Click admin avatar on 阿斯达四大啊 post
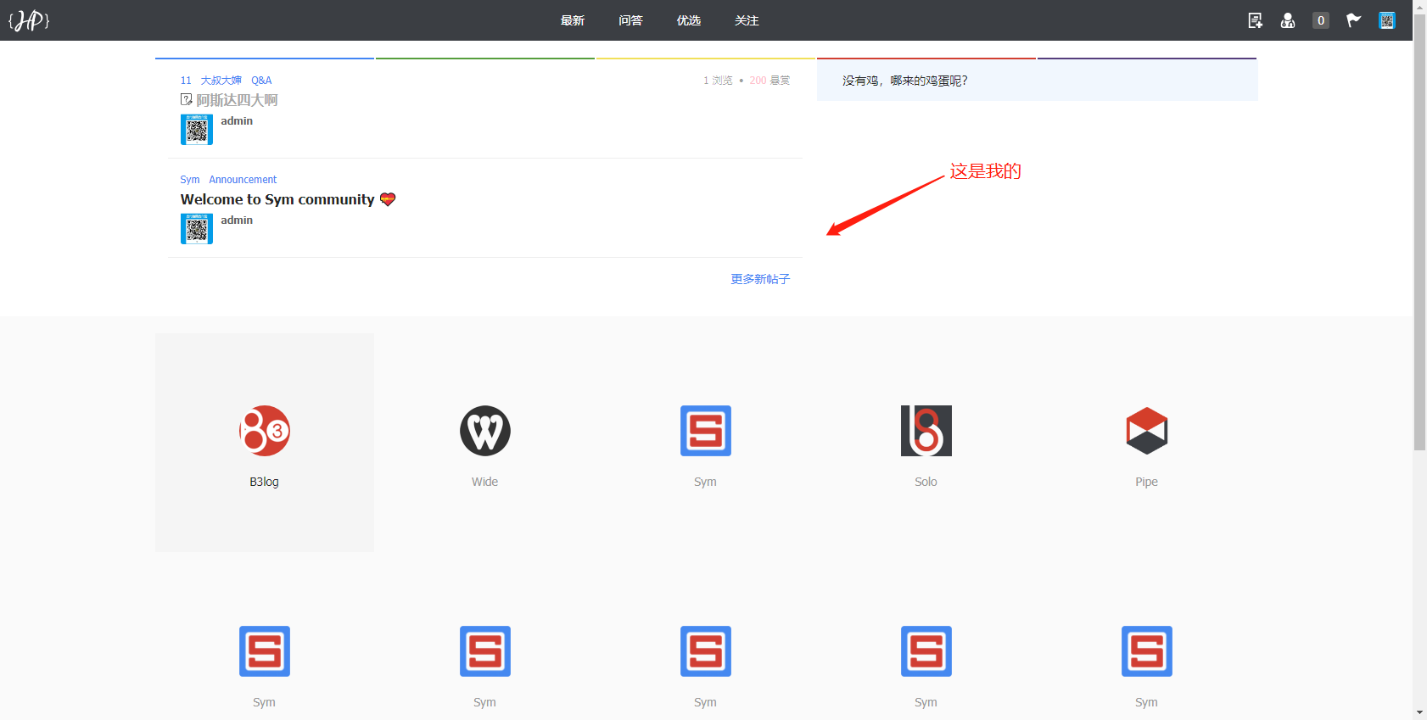Screen dimensions: 1427x720 (x=197, y=130)
